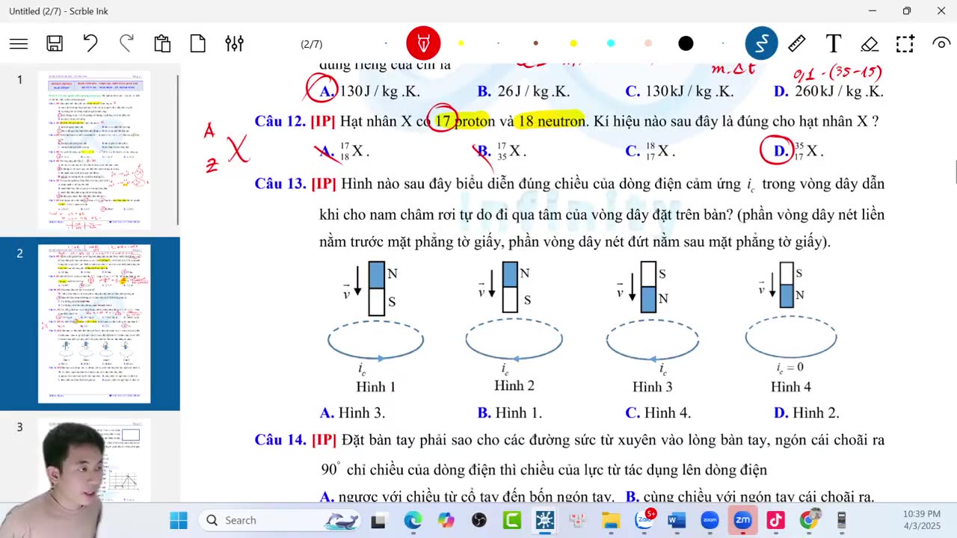Click the 'Câu 13.' question label
957x538 pixels.
click(280, 183)
